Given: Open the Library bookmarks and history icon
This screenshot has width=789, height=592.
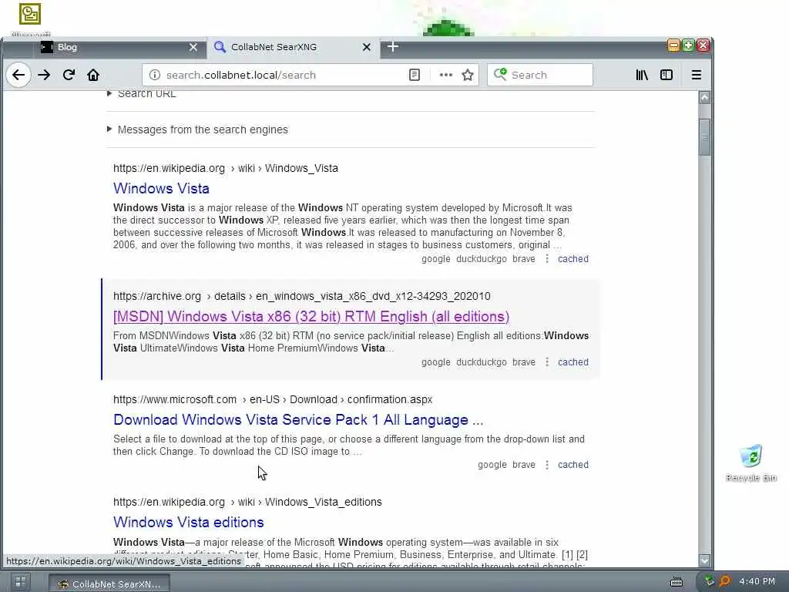Looking at the screenshot, I should click(642, 75).
